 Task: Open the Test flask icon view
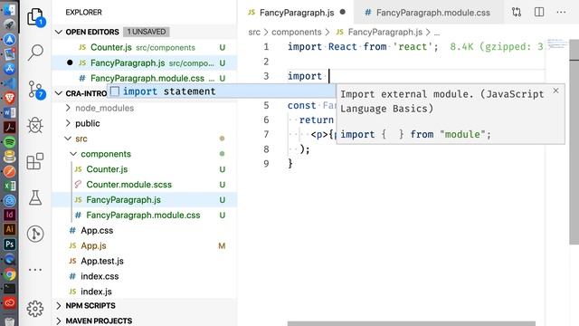point(35,197)
